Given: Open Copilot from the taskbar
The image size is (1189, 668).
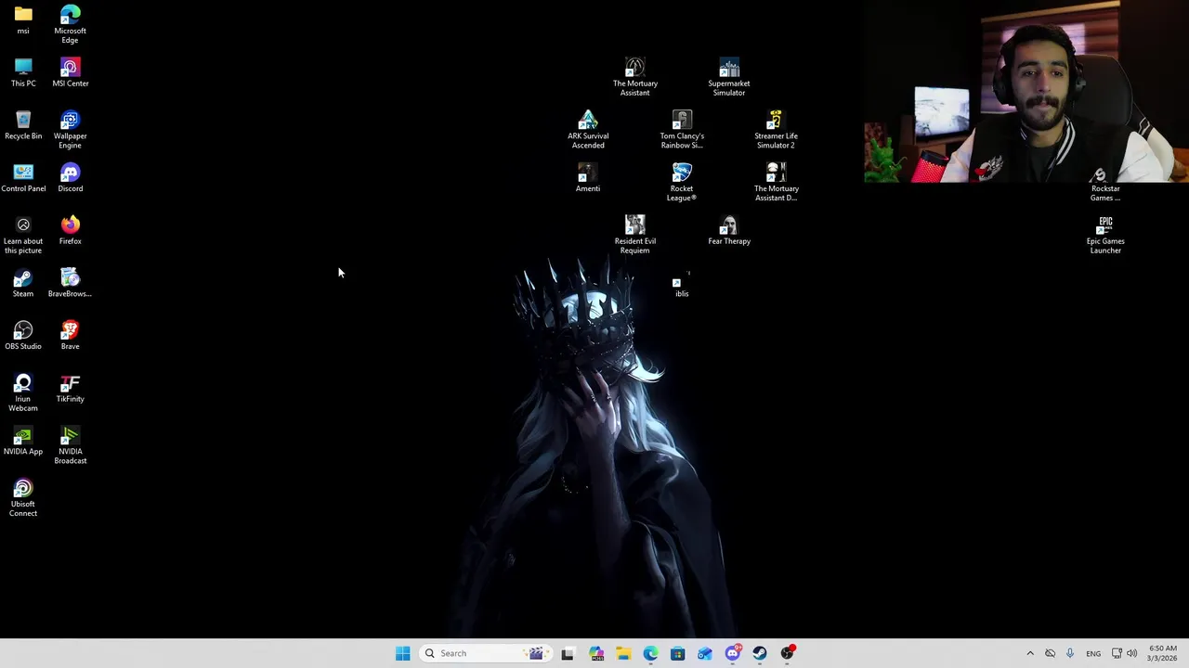Looking at the screenshot, I should click(595, 653).
